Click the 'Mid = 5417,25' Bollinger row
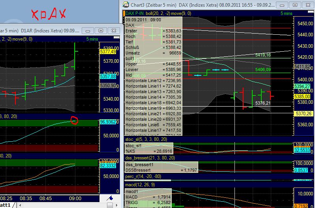 pos(153,75)
